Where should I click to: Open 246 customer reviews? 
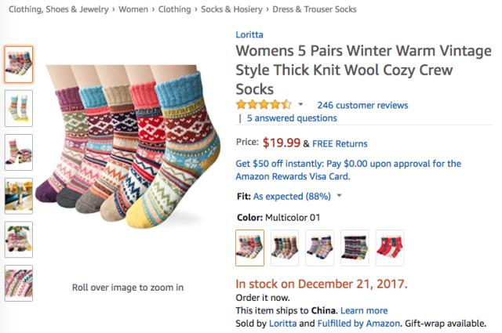(362, 105)
